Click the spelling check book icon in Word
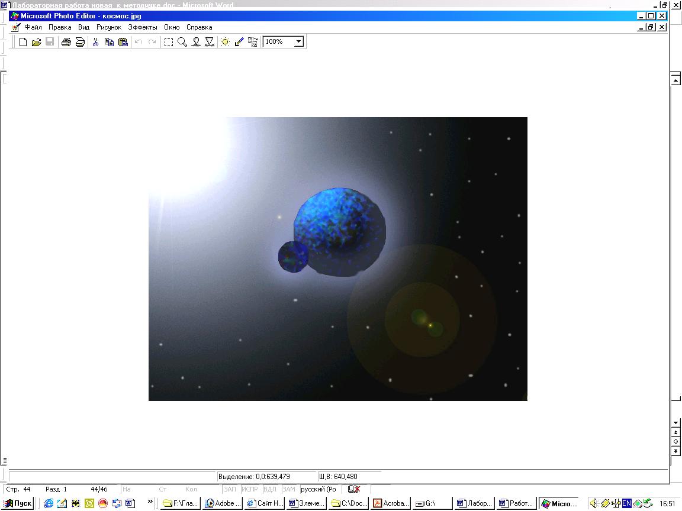 click(x=354, y=489)
